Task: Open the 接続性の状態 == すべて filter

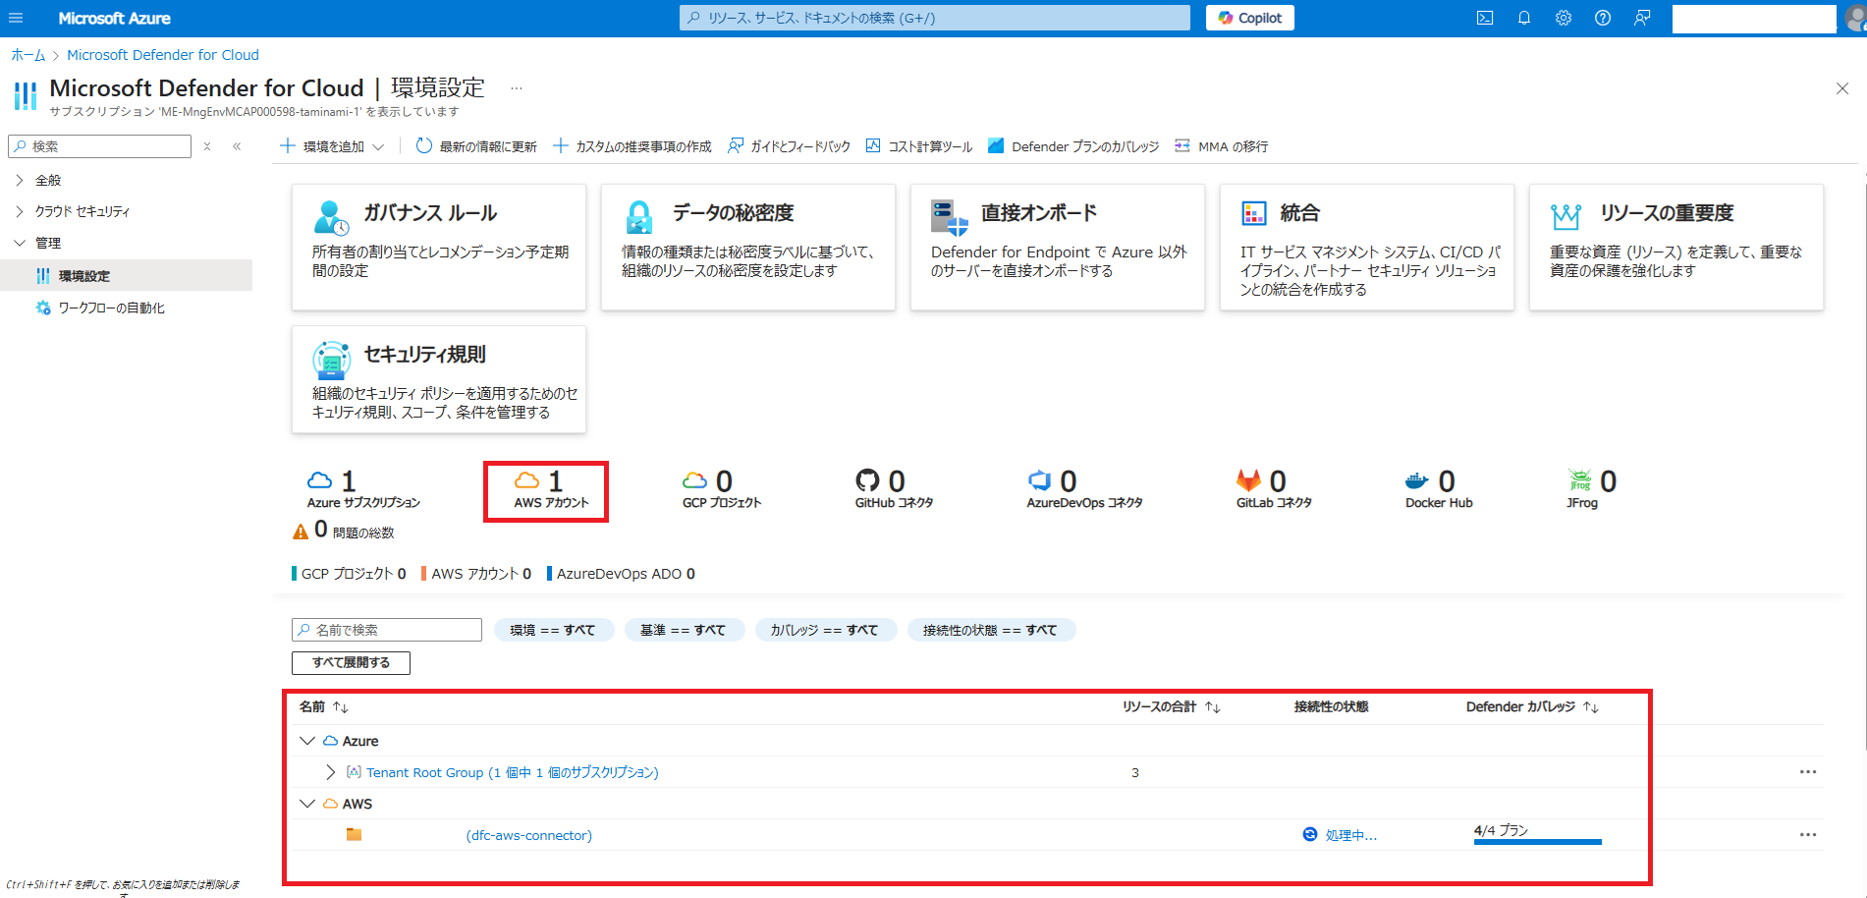Action: point(991,630)
